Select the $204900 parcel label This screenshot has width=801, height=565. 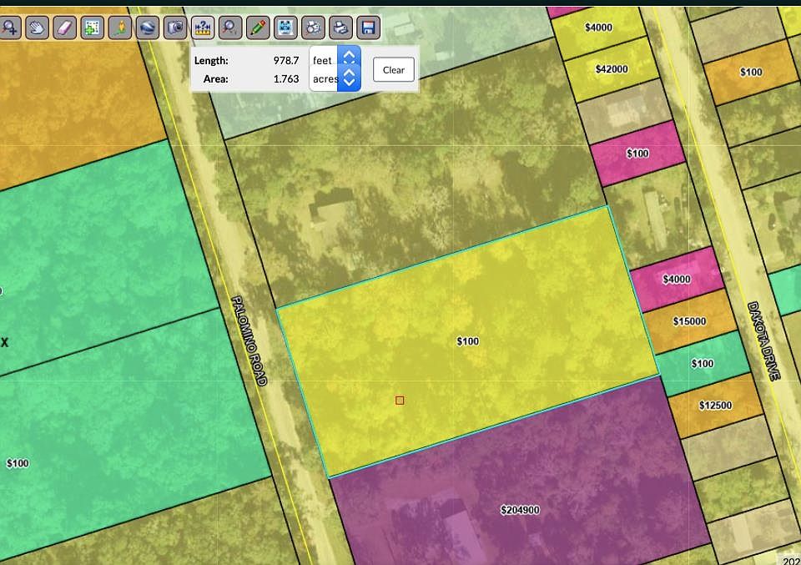520,510
